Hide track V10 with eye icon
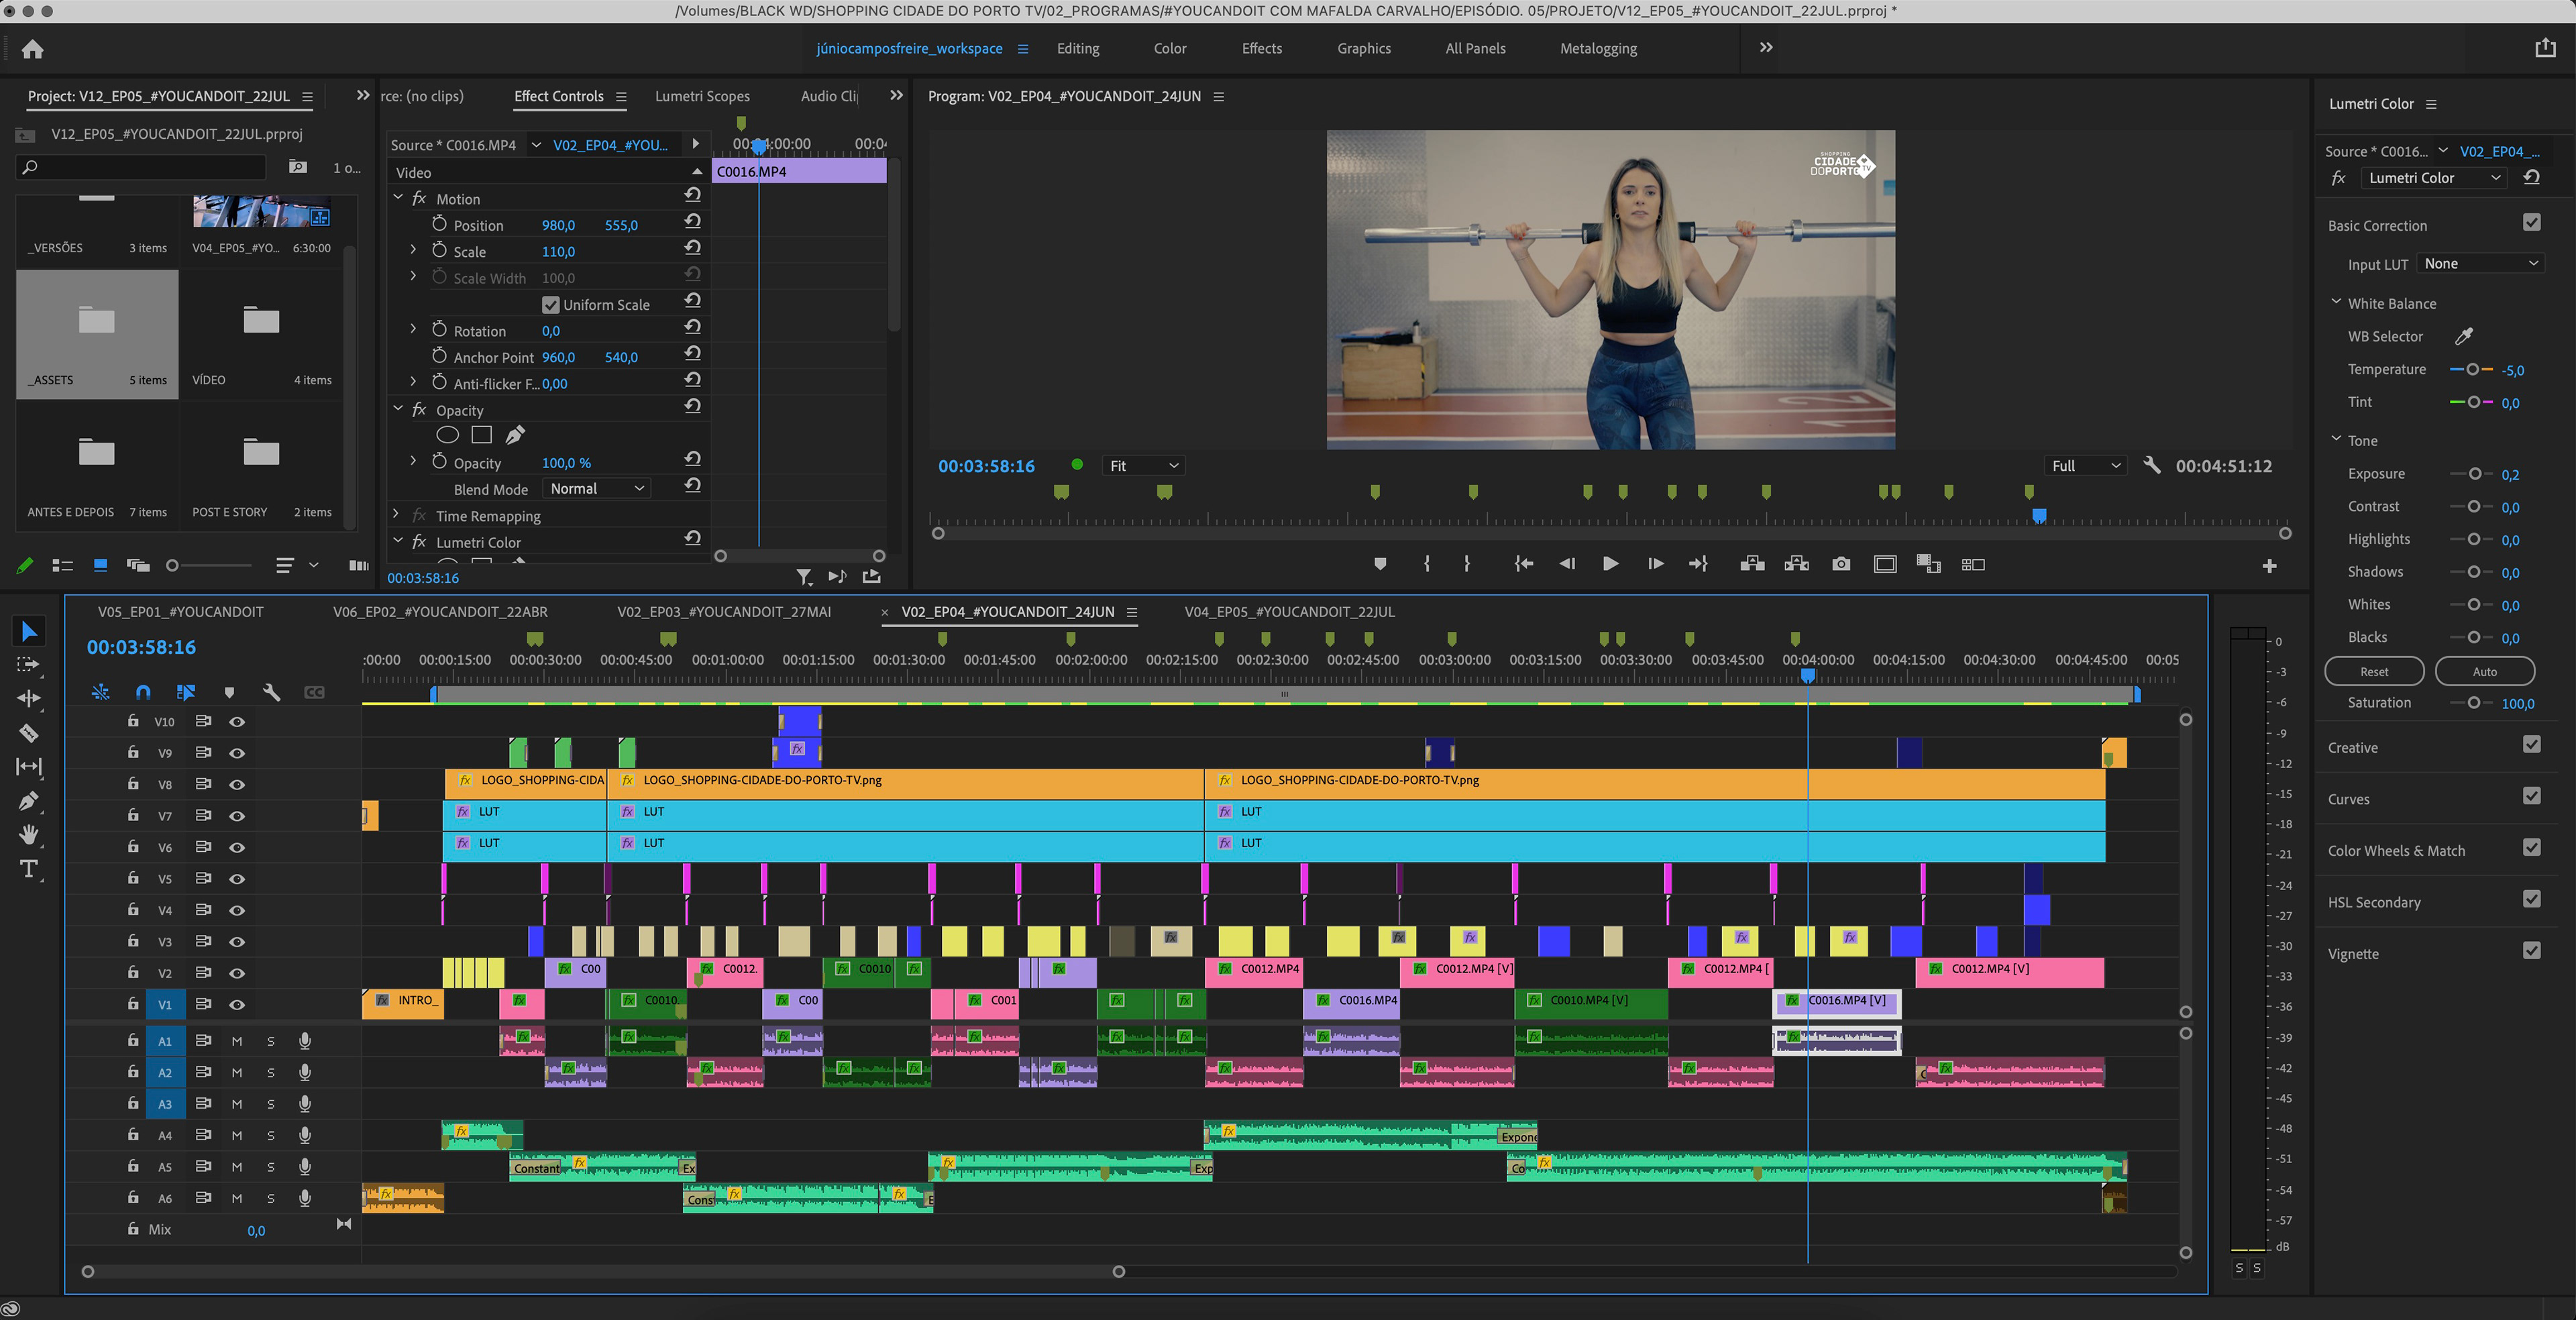The width and height of the screenshot is (2576, 1320). pyautogui.click(x=237, y=722)
